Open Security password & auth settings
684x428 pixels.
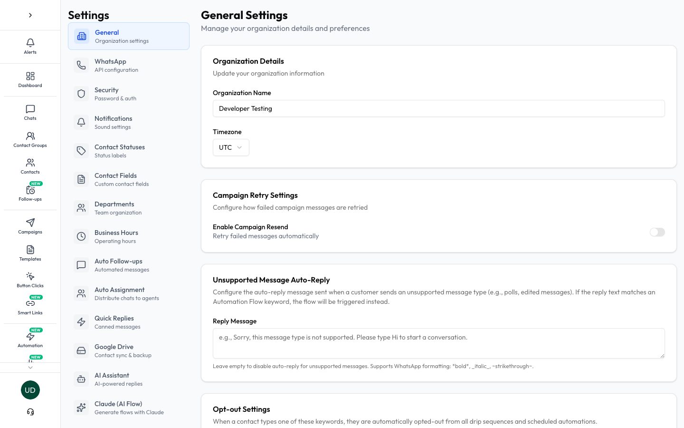[129, 94]
